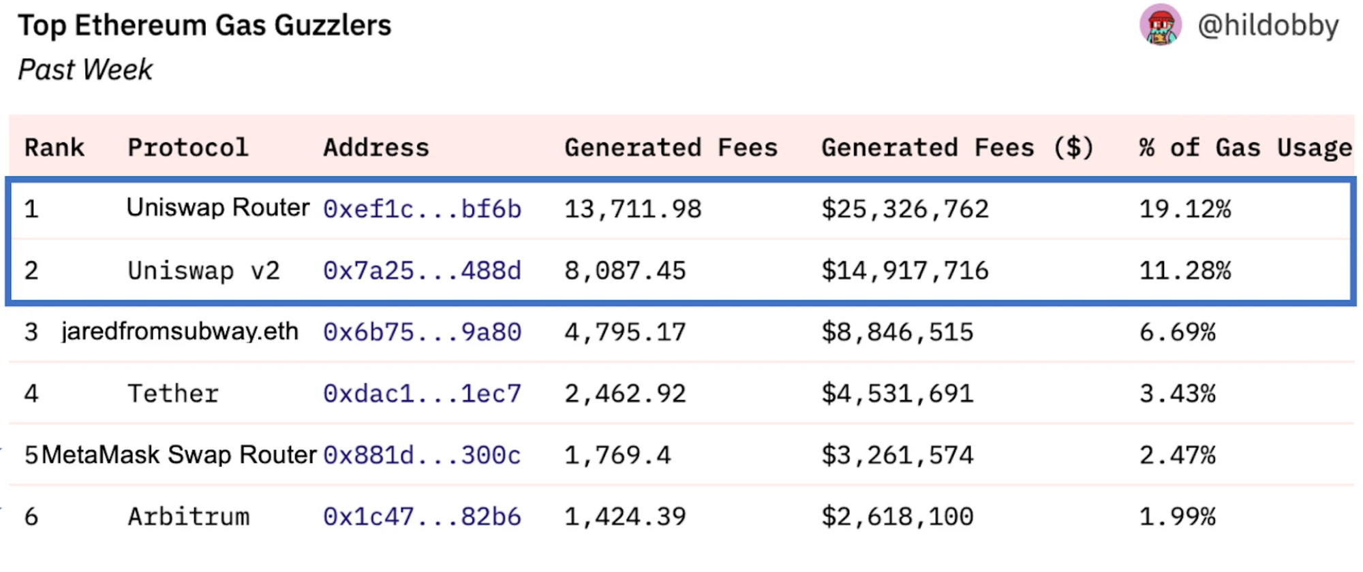Sort by Generated Fees ($) header
The width and height of the screenshot is (1363, 572).
pyautogui.click(x=957, y=148)
